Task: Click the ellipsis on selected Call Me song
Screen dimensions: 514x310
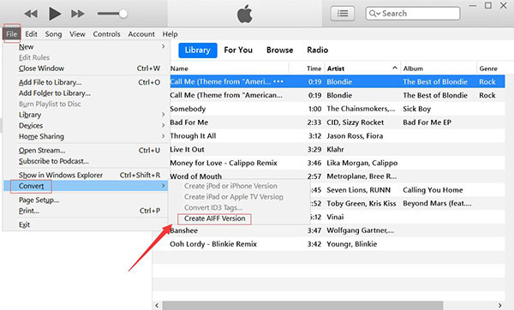Action: click(278, 81)
